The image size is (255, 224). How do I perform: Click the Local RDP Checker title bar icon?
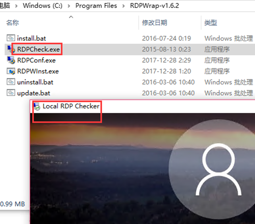tap(37, 106)
